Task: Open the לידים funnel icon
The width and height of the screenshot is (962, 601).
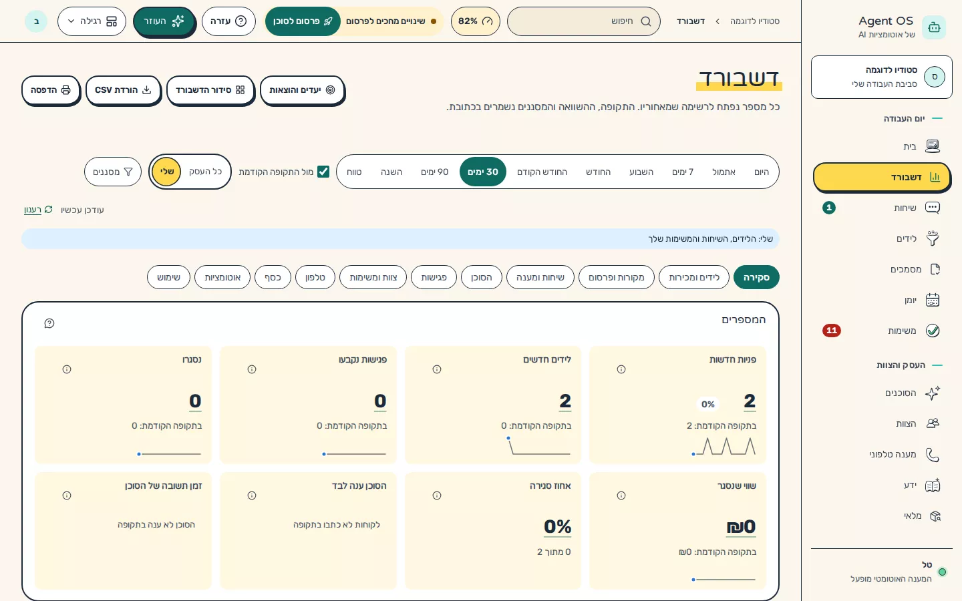Action: [933, 238]
